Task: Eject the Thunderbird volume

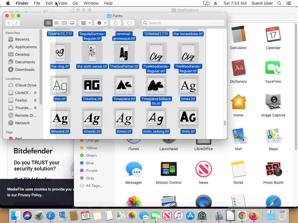Action: [35, 108]
